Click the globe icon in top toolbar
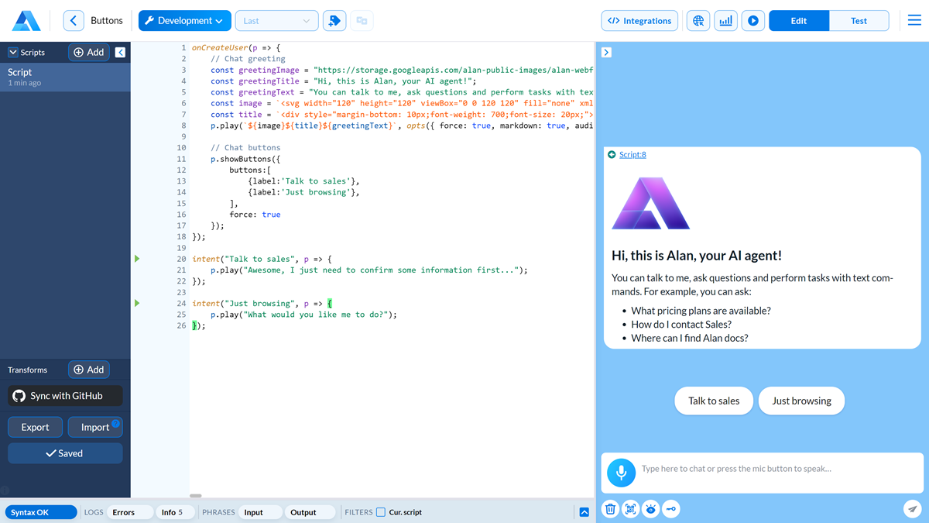 [x=698, y=21]
